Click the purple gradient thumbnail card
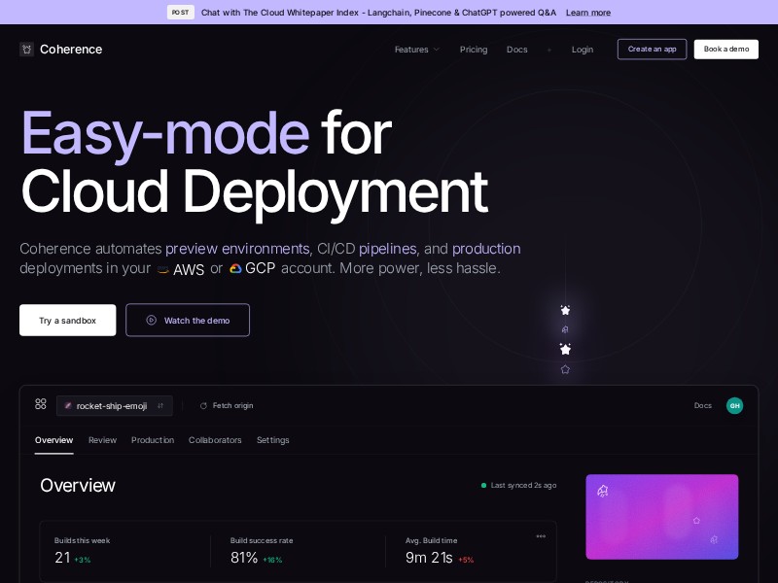 (662, 517)
